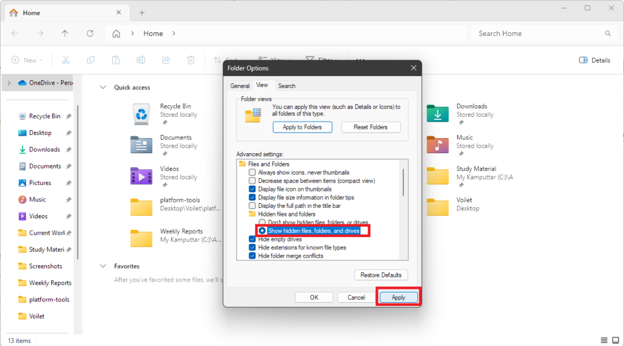Click the Refresh icon near address bar
Screen dimensions: 624x346
tap(90, 33)
